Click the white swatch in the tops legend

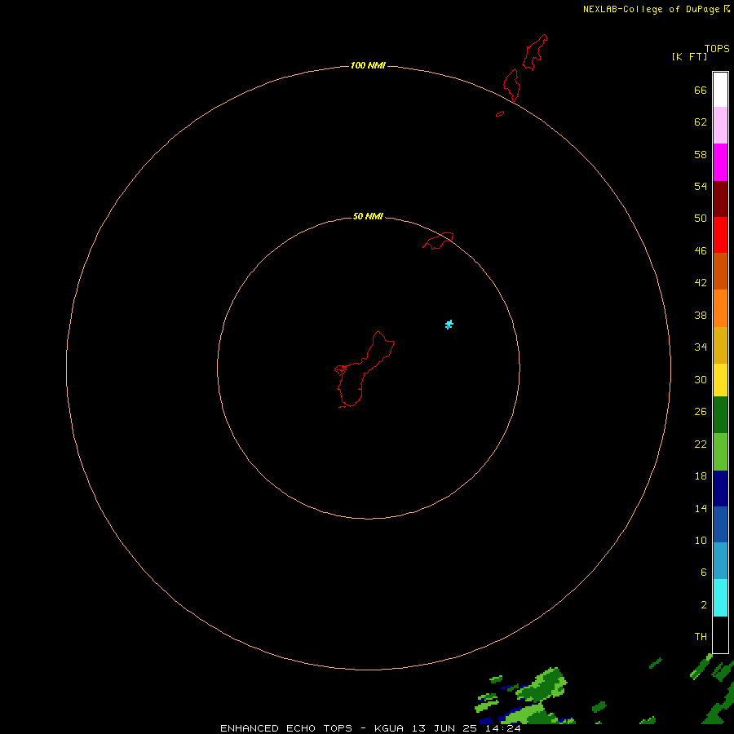720,90
